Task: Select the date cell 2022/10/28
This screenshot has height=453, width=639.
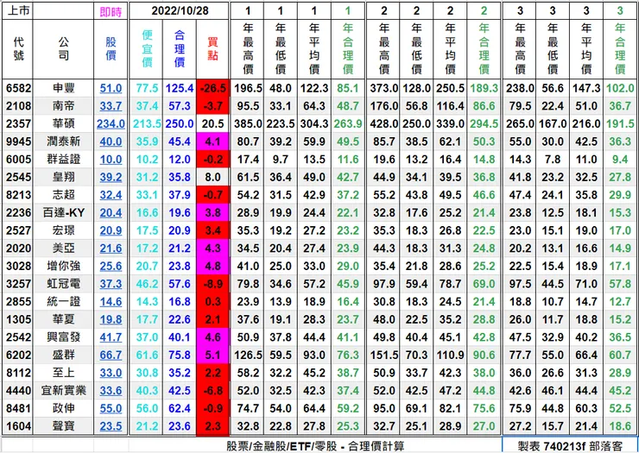Action: click(x=180, y=11)
